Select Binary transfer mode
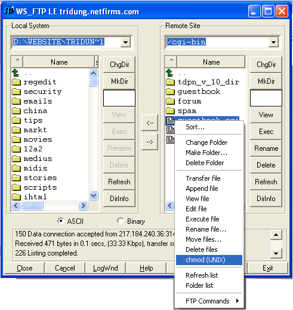This screenshot has width=293, height=310. point(120,221)
